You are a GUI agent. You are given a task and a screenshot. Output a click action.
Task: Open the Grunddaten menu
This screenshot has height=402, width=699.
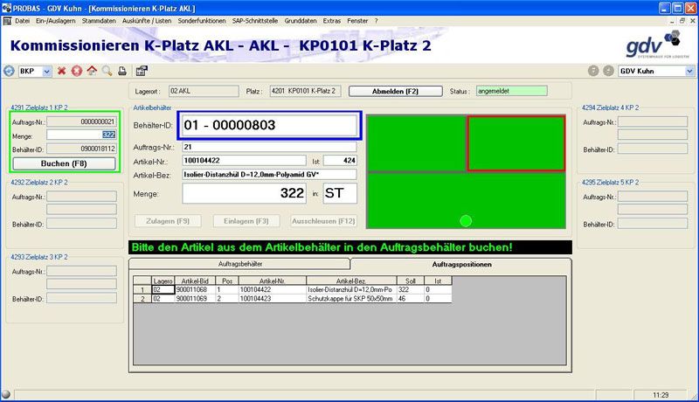(x=301, y=21)
